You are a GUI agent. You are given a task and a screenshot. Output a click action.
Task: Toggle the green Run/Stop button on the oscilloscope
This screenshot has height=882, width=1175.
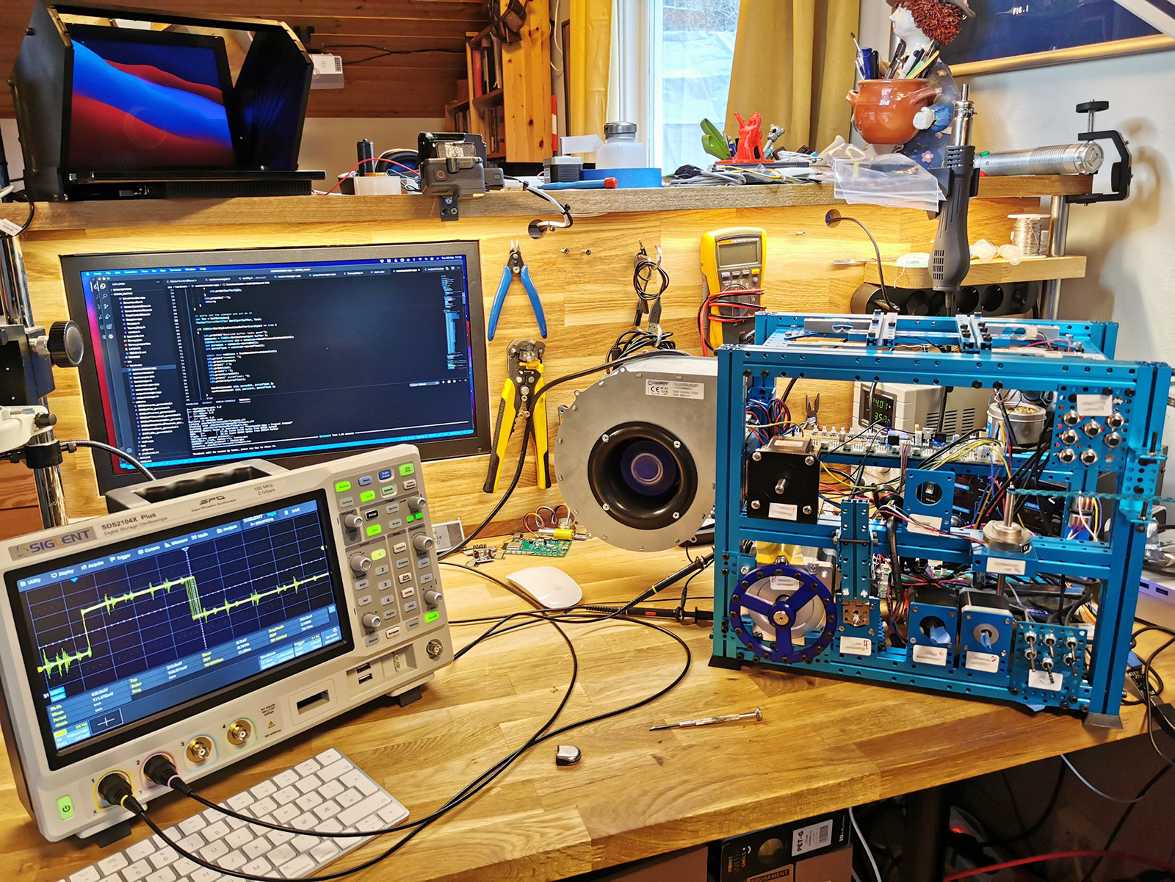[x=406, y=470]
